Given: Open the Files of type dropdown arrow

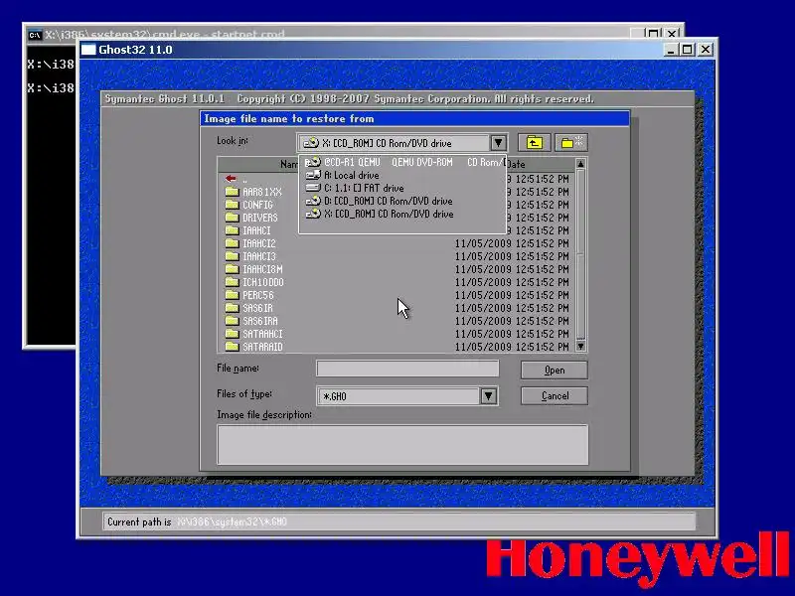Looking at the screenshot, I should pyautogui.click(x=488, y=395).
